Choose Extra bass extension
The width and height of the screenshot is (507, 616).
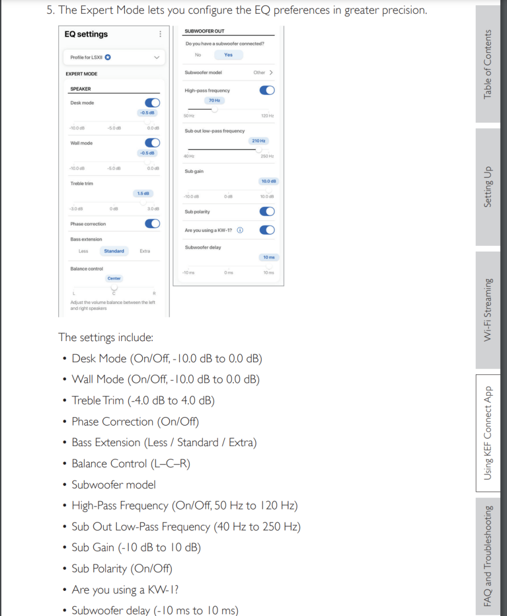point(145,251)
